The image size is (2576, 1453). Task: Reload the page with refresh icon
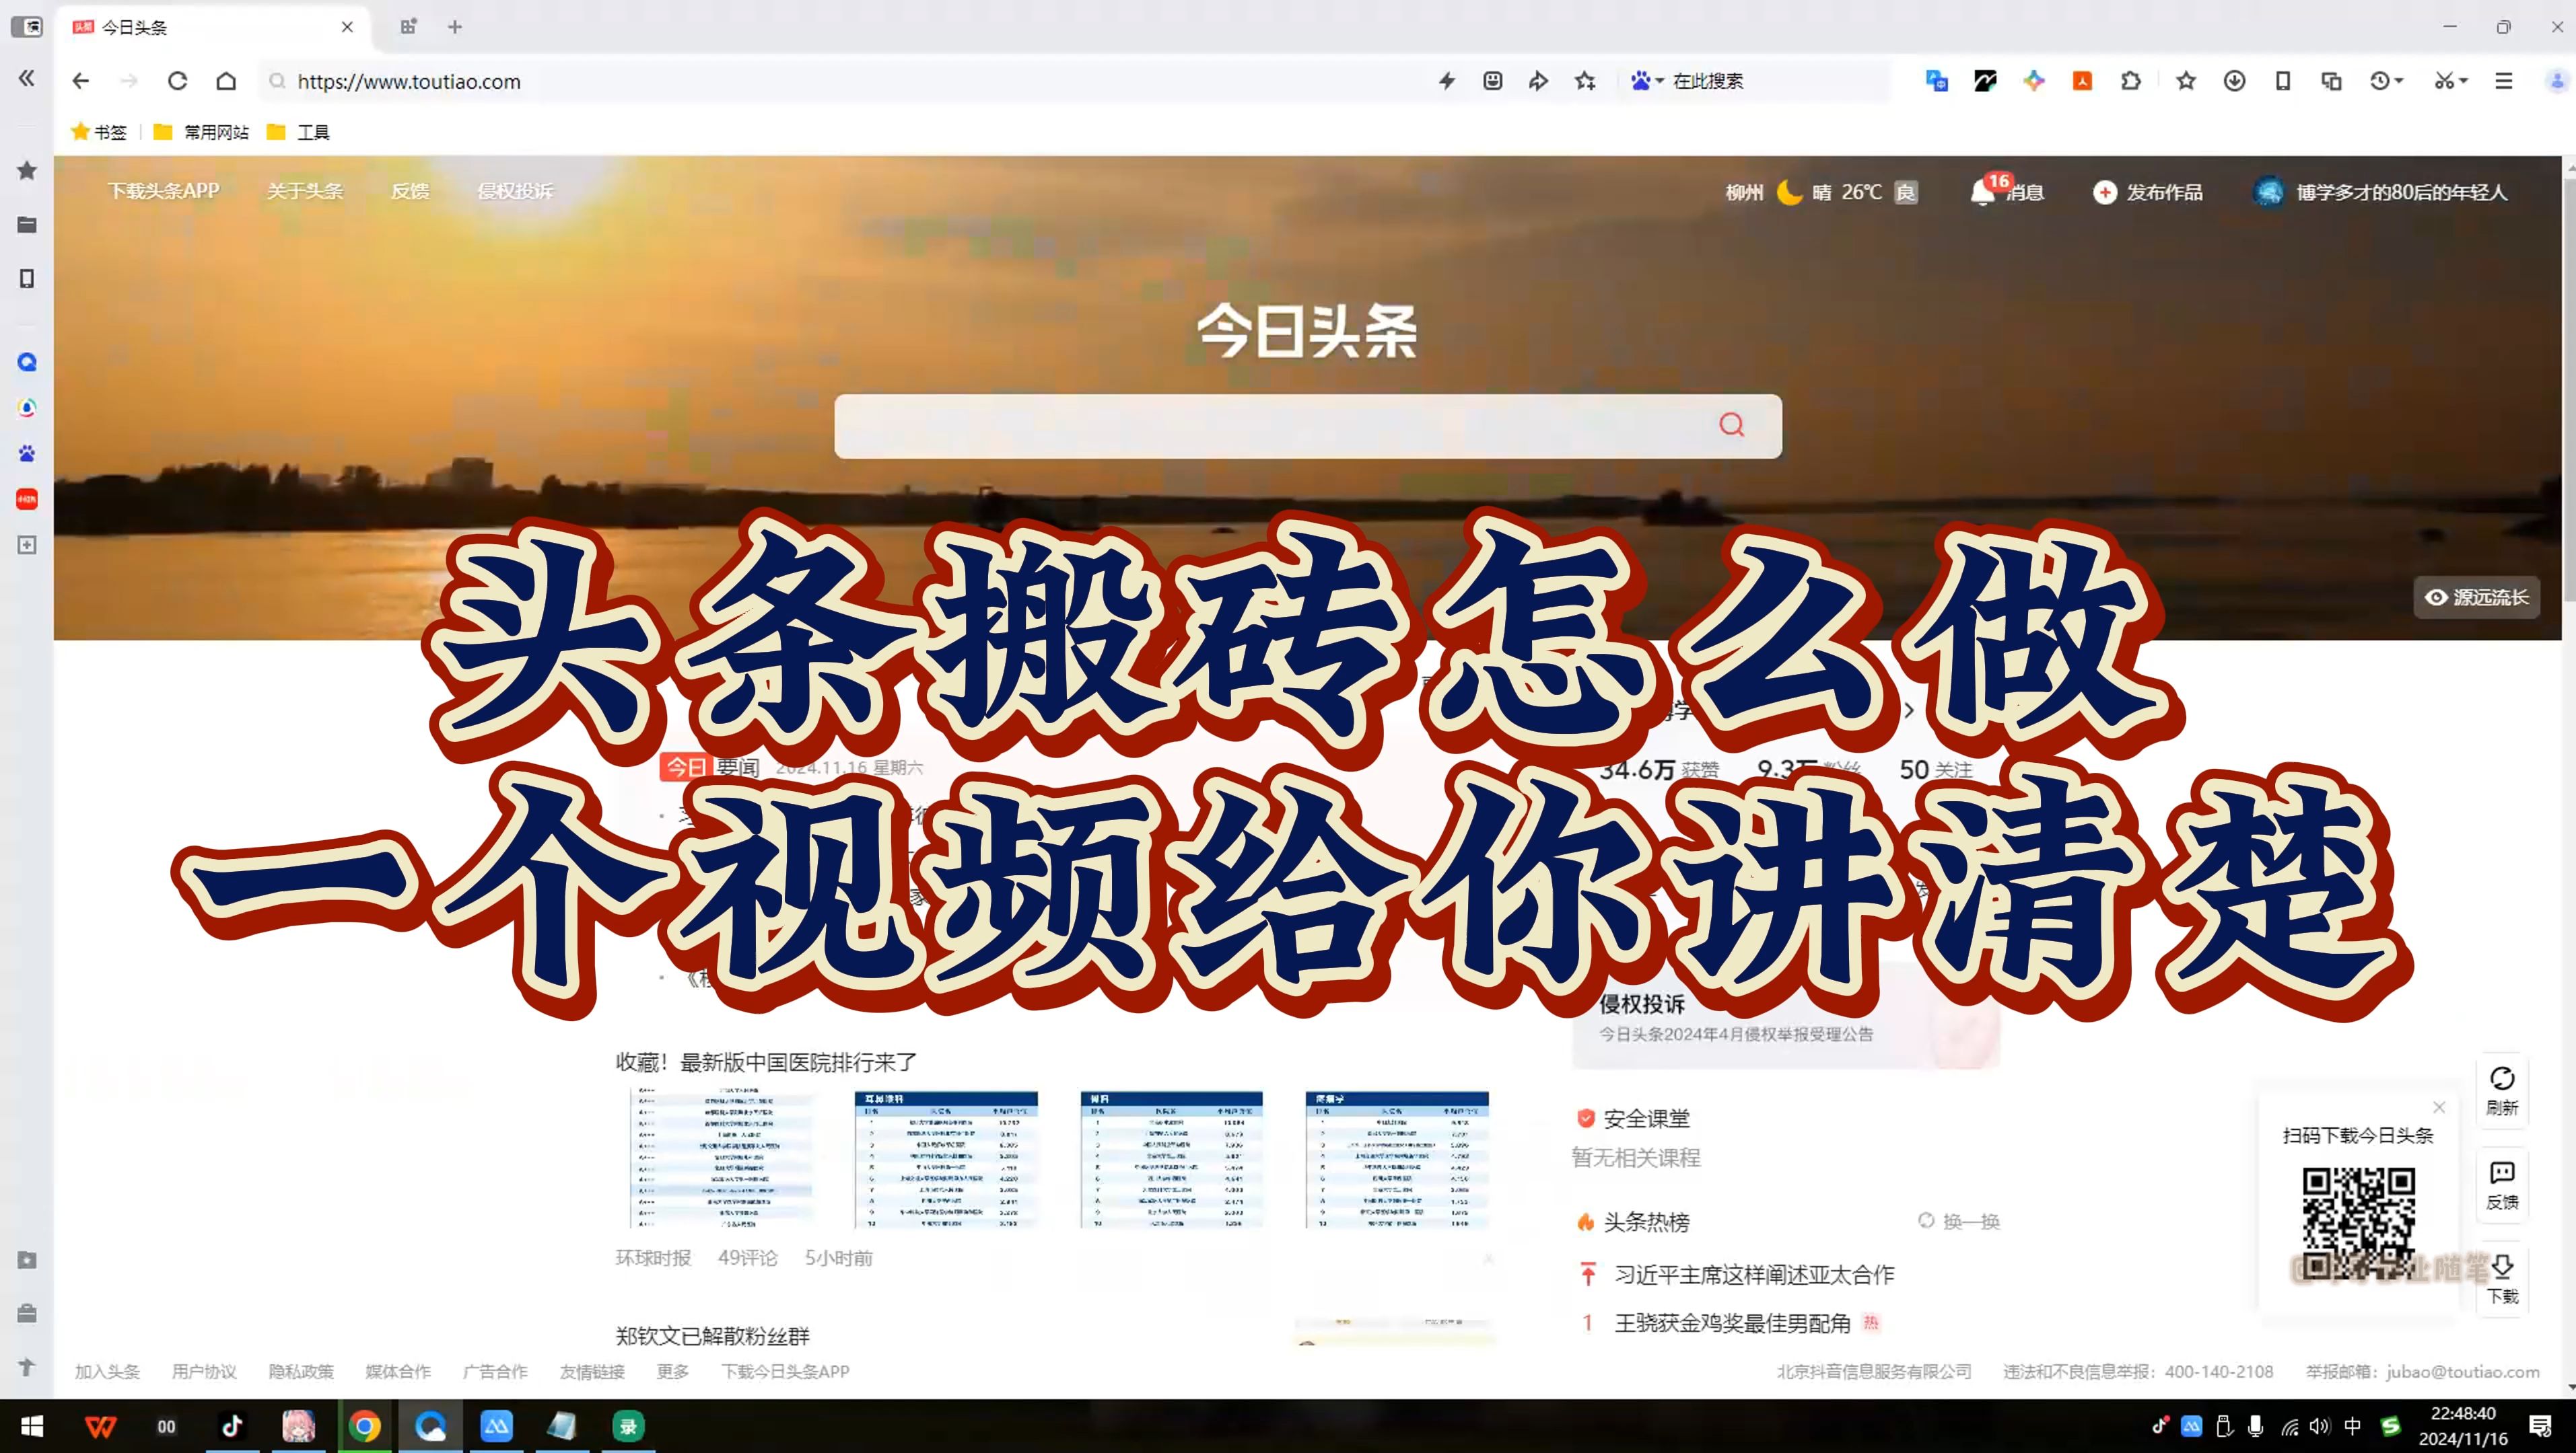[x=178, y=81]
